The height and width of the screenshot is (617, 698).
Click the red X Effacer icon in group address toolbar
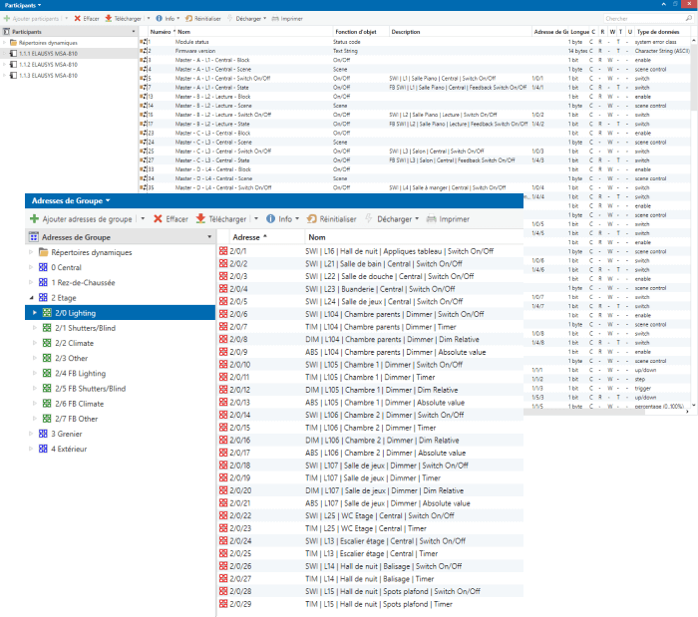click(158, 218)
